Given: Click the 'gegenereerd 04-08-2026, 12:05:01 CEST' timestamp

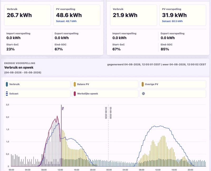Looking at the screenshot, I should 134,65.
